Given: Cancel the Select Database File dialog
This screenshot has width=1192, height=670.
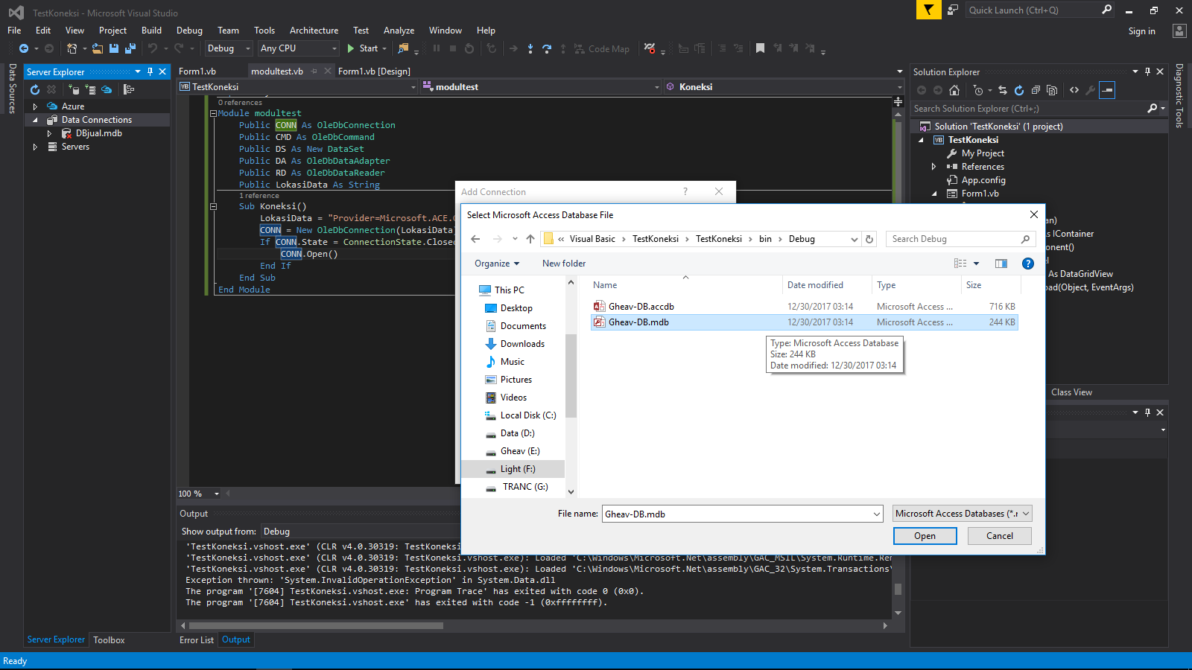Looking at the screenshot, I should coord(999,535).
